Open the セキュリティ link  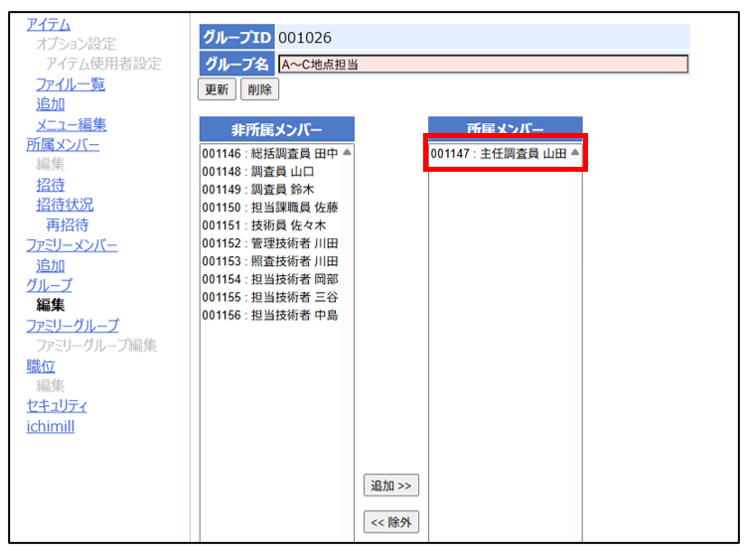(57, 406)
